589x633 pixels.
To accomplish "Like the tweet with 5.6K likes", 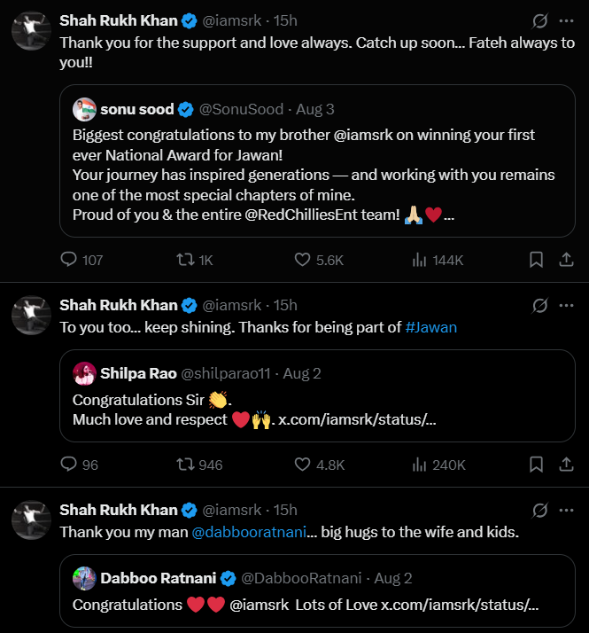I will click(x=303, y=260).
